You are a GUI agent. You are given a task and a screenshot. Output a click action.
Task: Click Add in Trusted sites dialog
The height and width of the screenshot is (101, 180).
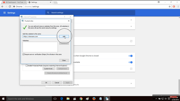[64, 36]
